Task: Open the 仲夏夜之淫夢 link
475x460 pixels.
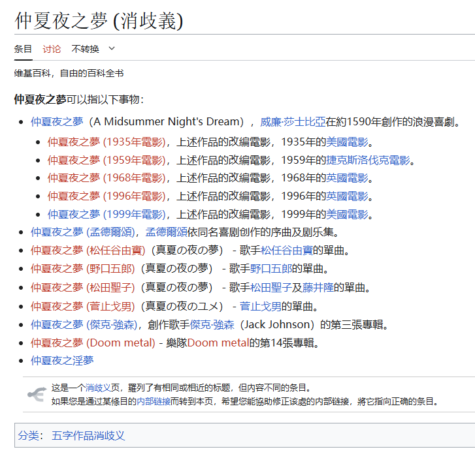Action: (62, 360)
